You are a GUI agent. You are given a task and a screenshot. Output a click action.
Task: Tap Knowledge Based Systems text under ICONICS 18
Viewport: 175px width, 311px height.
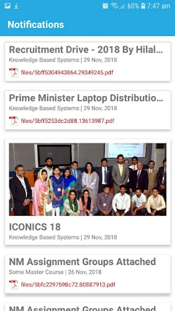tap(44, 237)
